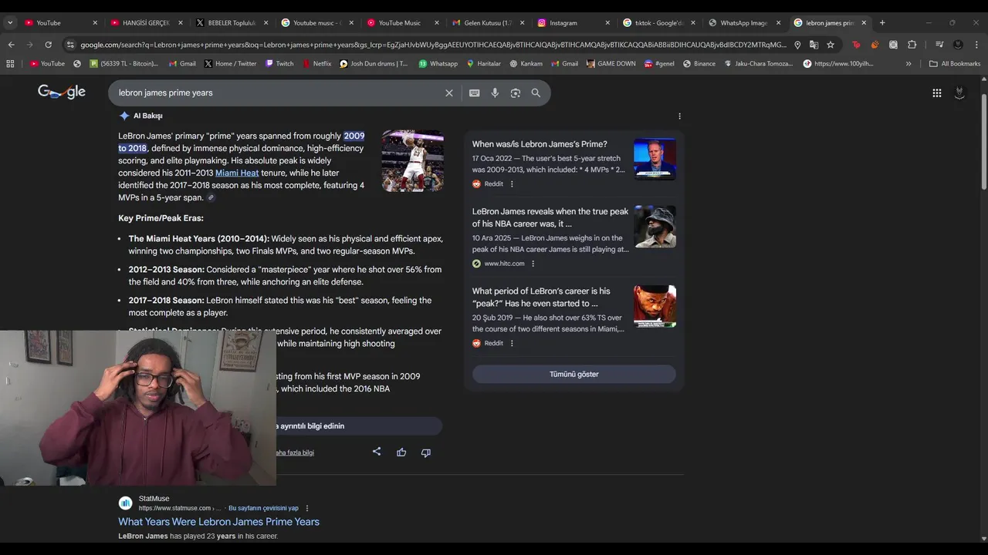Open the GAME DOWN bookmark
988x555 pixels.
pos(611,64)
